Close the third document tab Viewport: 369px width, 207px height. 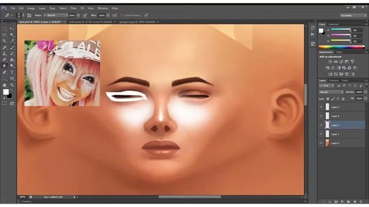coord(157,22)
